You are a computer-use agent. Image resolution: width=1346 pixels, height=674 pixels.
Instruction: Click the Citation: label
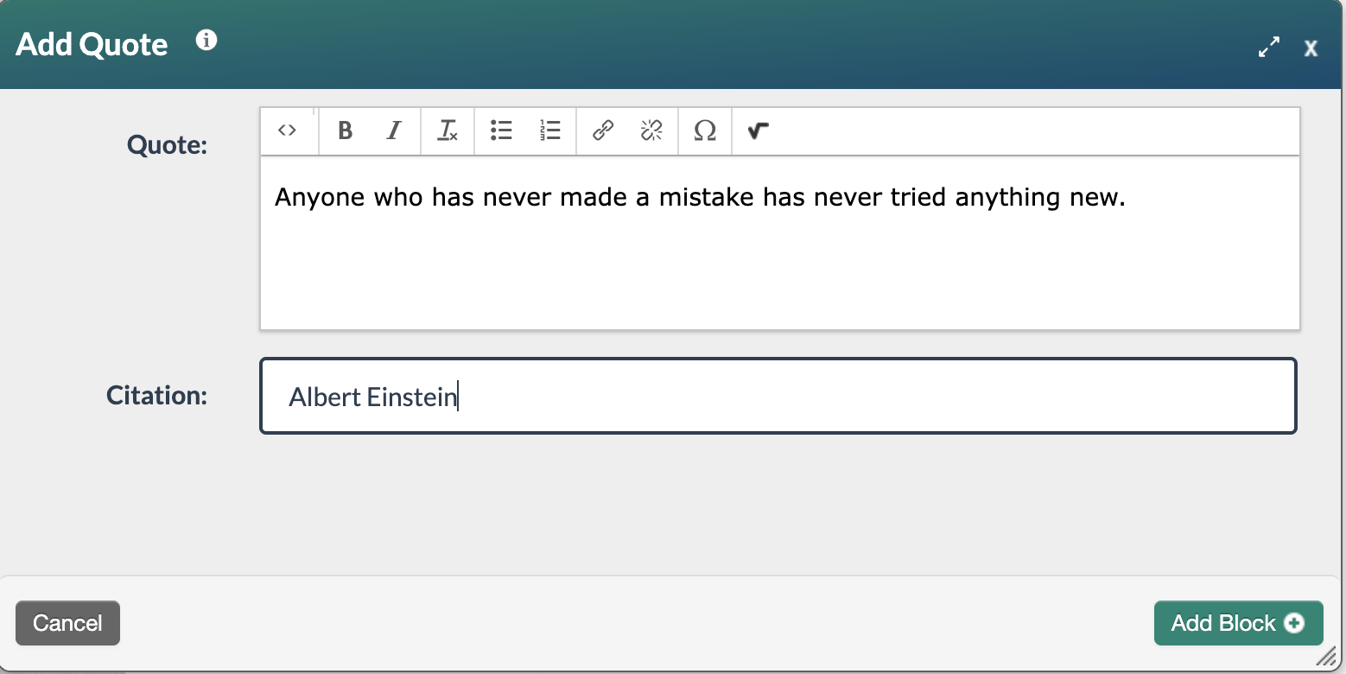157,395
